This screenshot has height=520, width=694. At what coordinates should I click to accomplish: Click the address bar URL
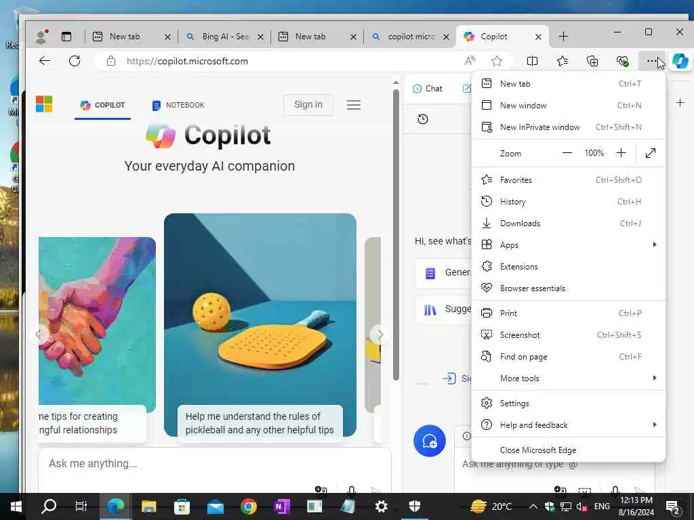coord(187,61)
